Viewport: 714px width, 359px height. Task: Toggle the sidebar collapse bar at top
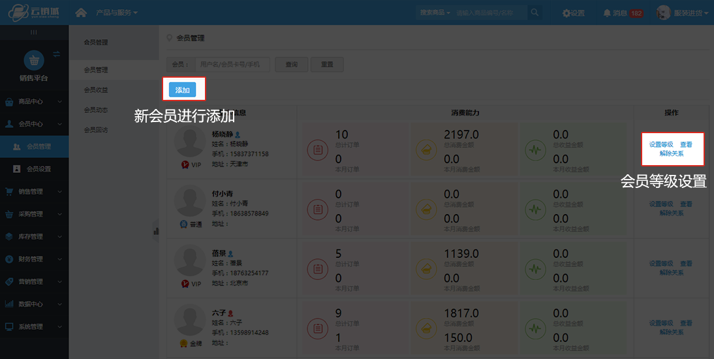coord(34,32)
